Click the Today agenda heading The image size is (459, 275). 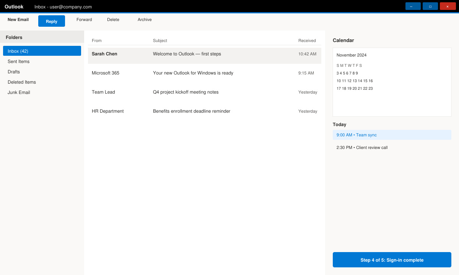[339, 125]
